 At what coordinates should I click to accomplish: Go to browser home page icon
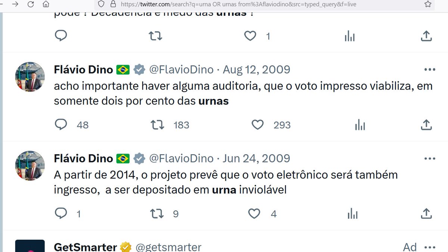tap(46, 4)
